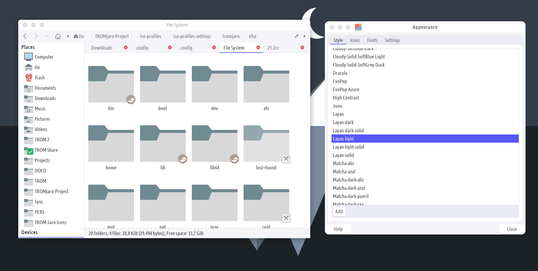Open the home folder in file view
This screenshot has height=271, width=538.
[x=111, y=144]
